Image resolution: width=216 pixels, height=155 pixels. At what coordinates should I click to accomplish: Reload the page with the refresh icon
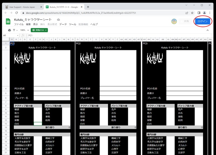16,13
